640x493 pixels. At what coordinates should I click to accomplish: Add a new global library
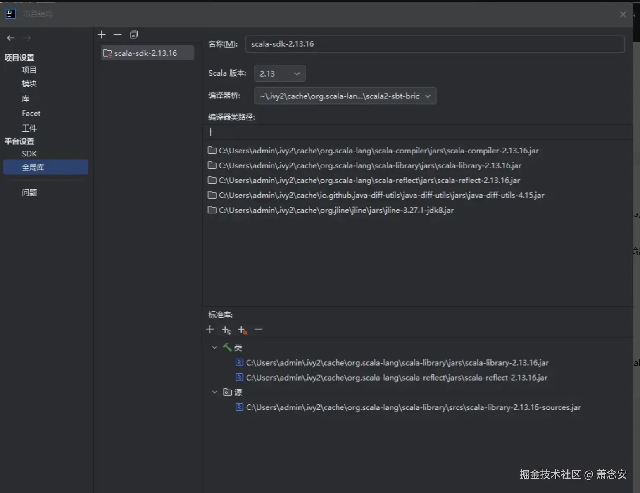coord(102,35)
